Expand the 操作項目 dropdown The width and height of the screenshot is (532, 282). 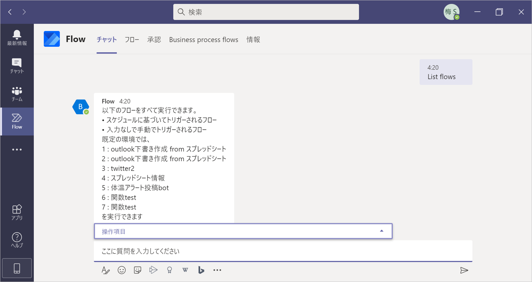tap(243, 231)
